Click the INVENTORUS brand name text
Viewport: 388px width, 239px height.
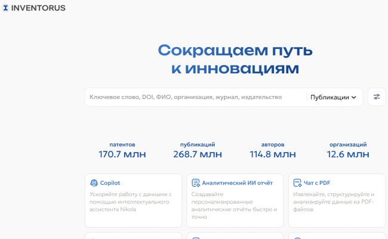38,8
